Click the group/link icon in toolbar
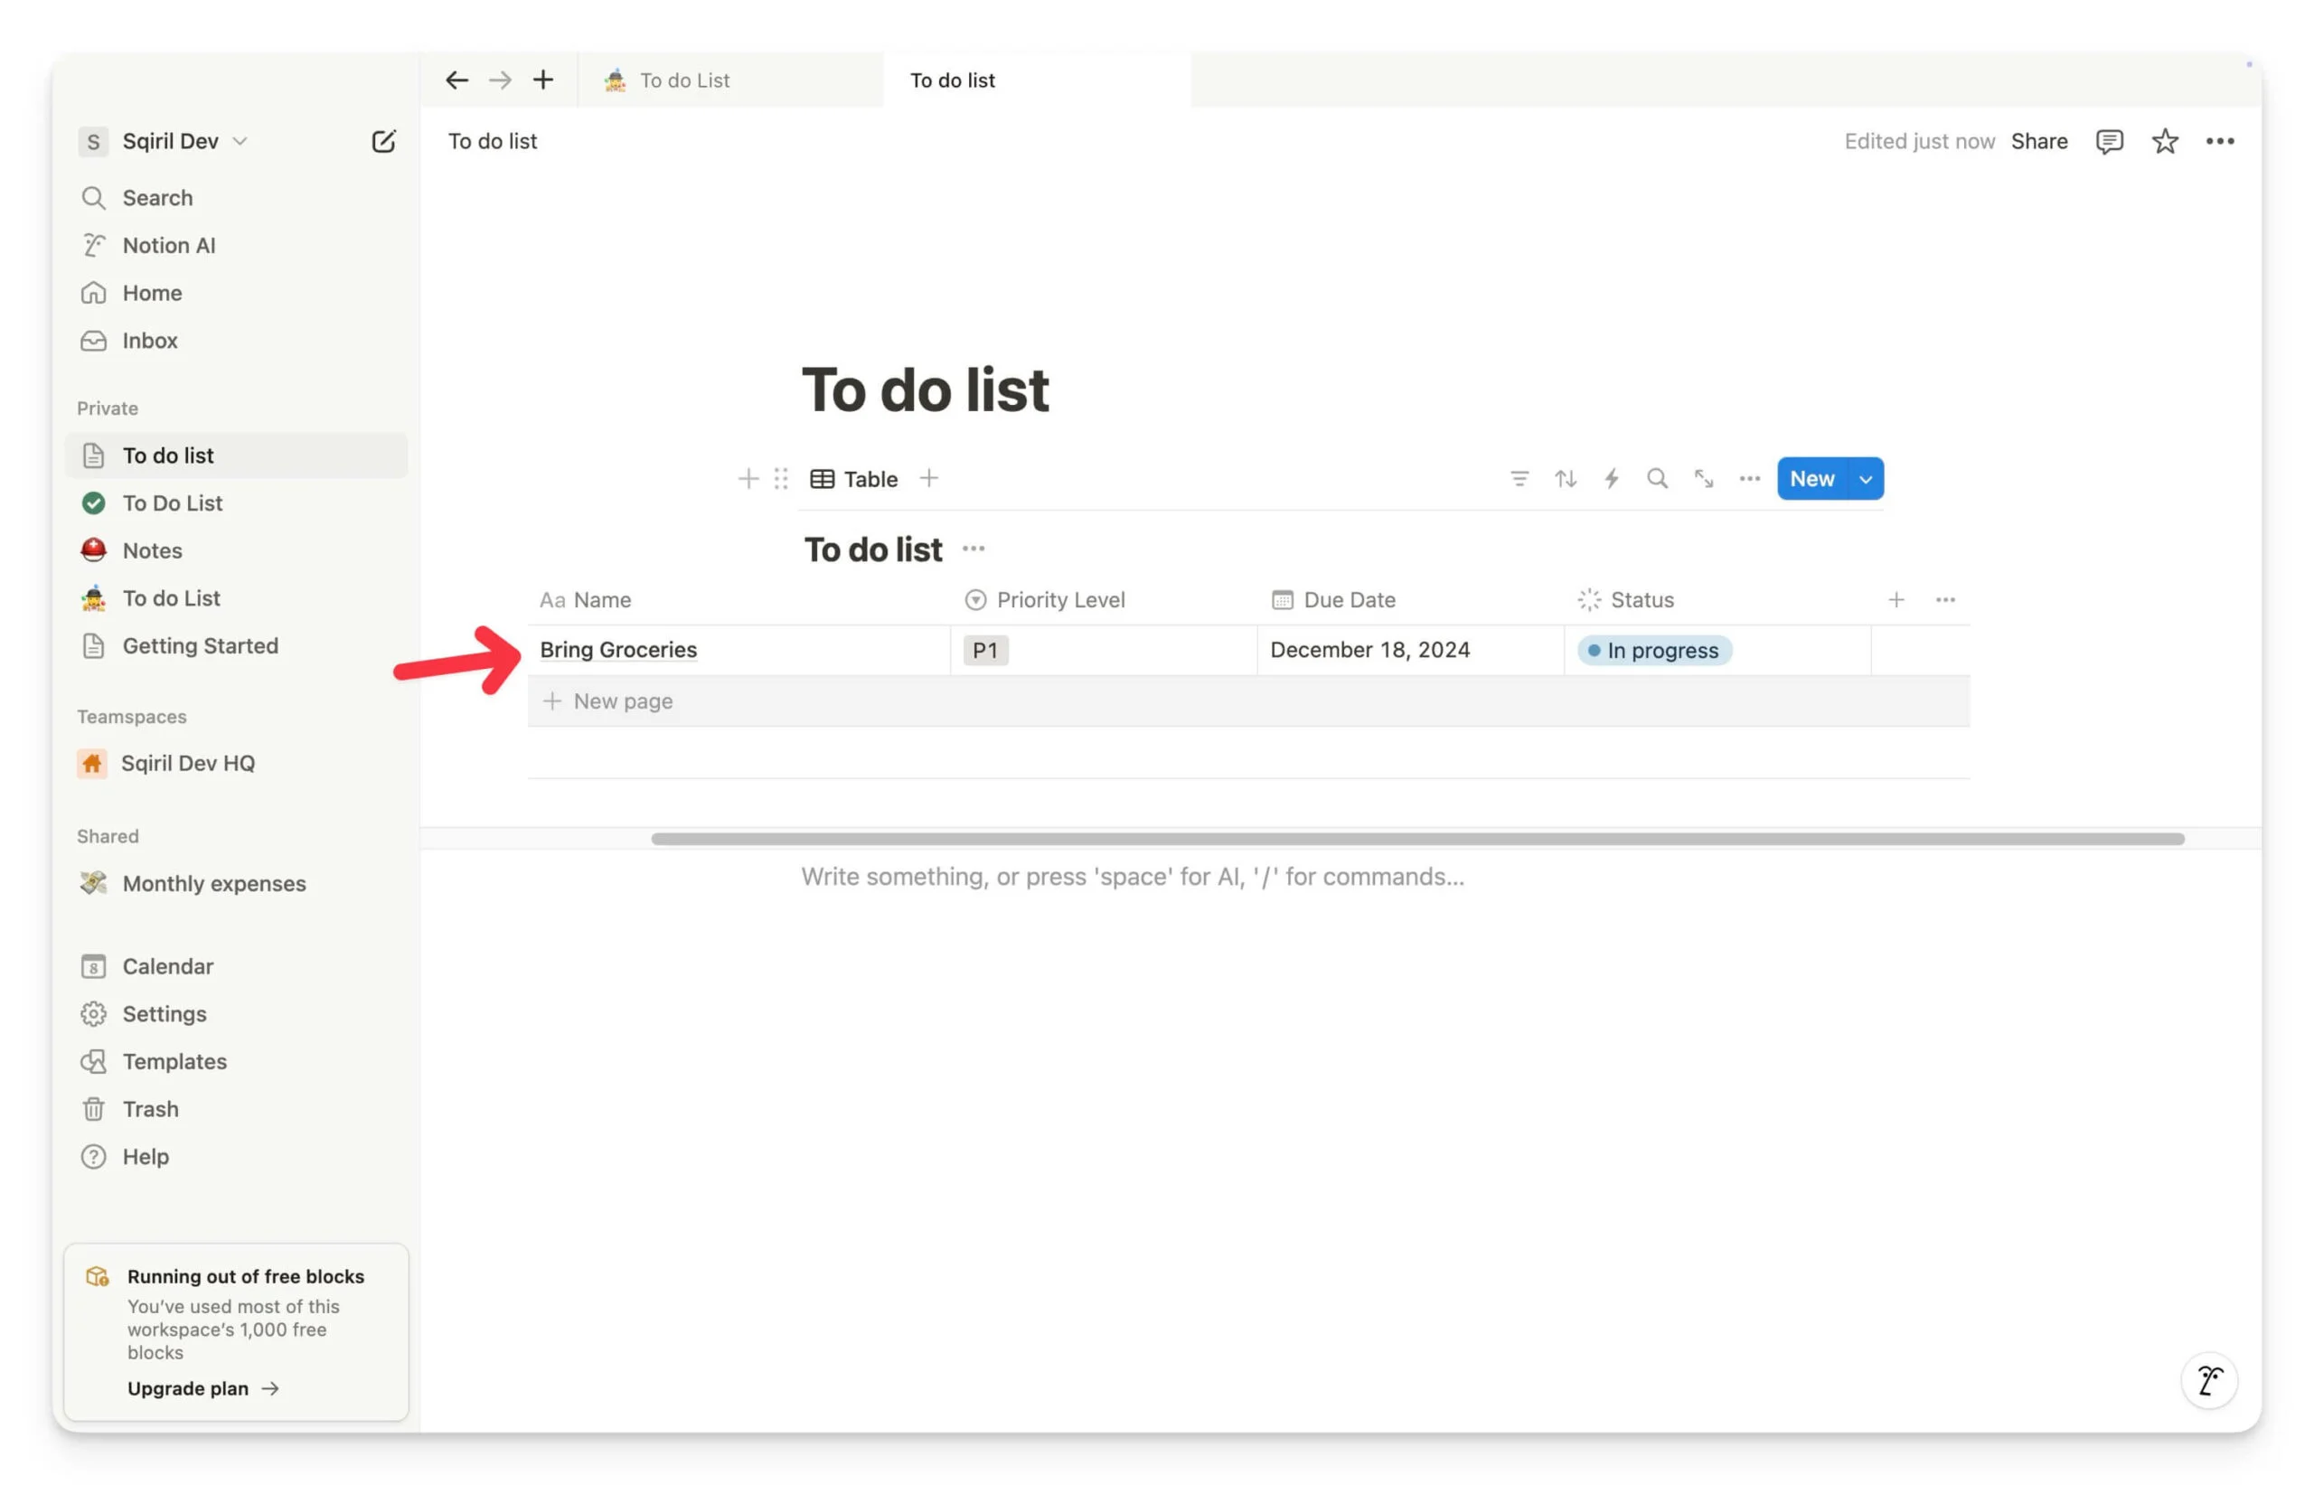 coord(1704,477)
